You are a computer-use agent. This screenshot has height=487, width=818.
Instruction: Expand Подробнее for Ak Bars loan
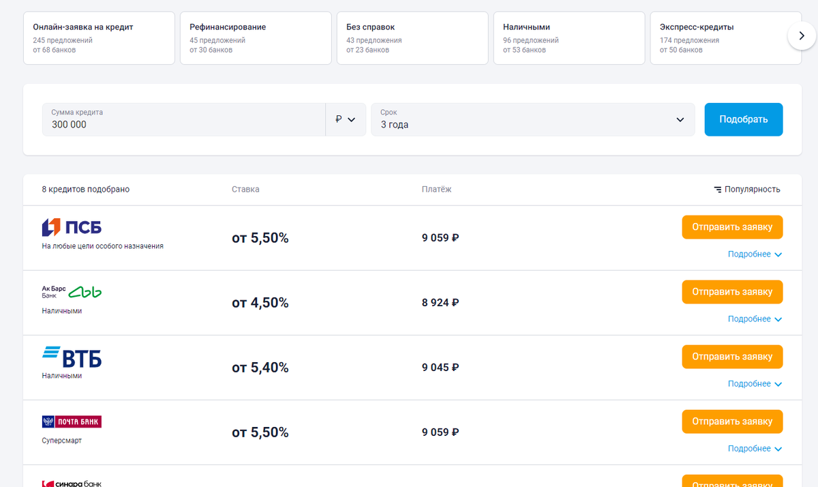[x=755, y=319]
